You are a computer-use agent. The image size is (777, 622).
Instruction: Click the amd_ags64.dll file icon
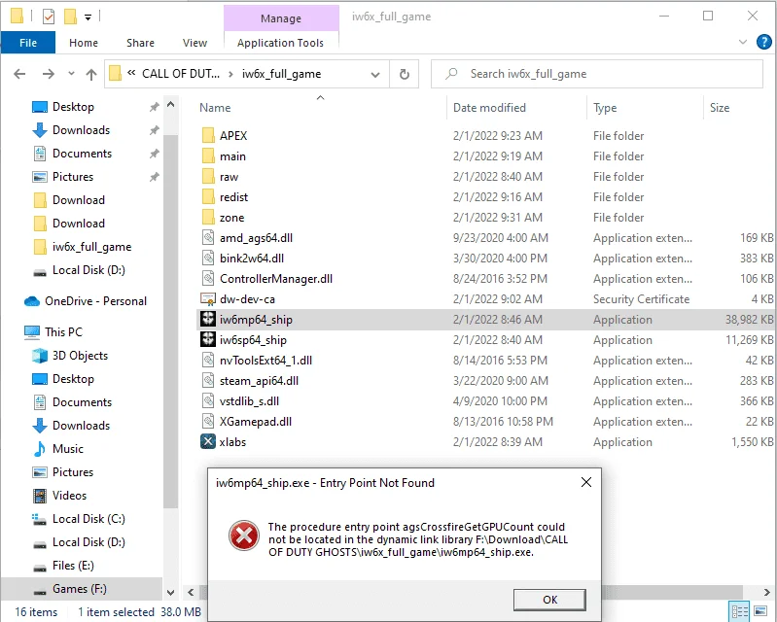[208, 238]
